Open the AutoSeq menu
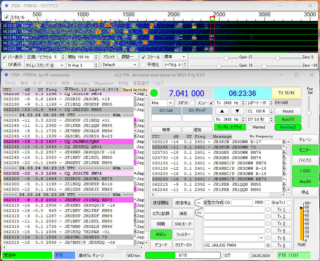The image size is (320, 261). point(81,83)
